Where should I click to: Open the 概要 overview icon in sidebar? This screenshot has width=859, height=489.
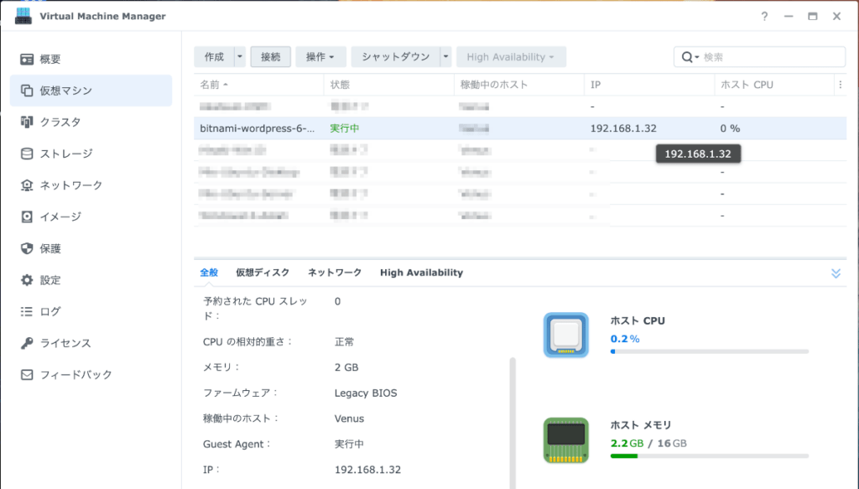[x=26, y=60]
